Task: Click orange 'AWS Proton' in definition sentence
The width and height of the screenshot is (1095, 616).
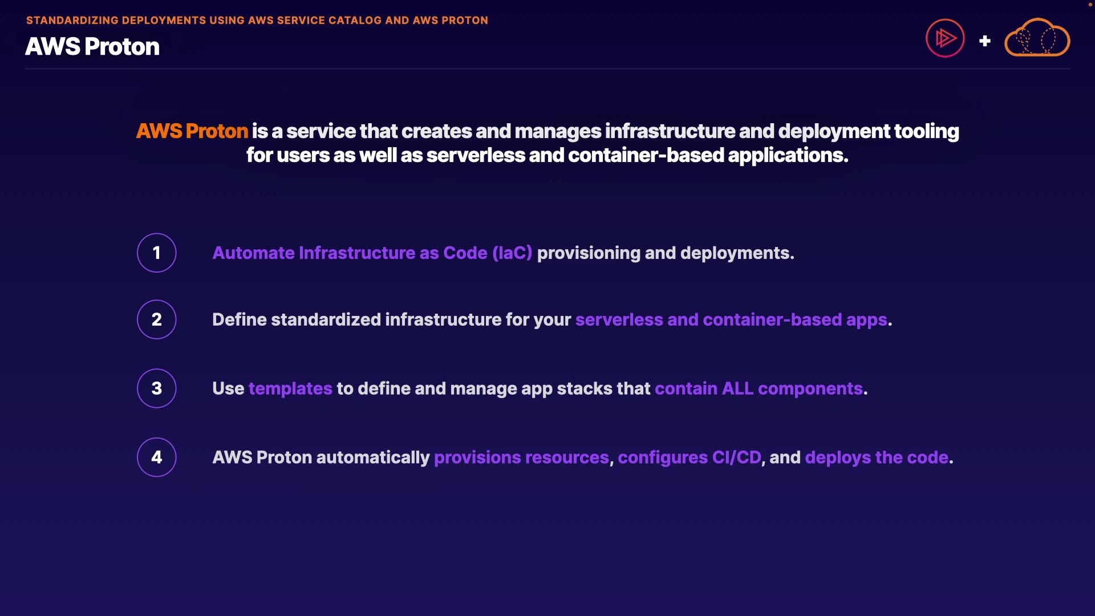Action: point(192,131)
